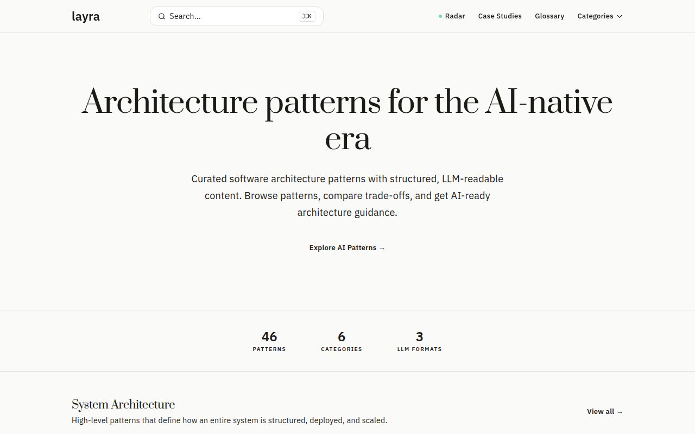Click the 6 Categories statistic
The image size is (695, 434).
(342, 341)
